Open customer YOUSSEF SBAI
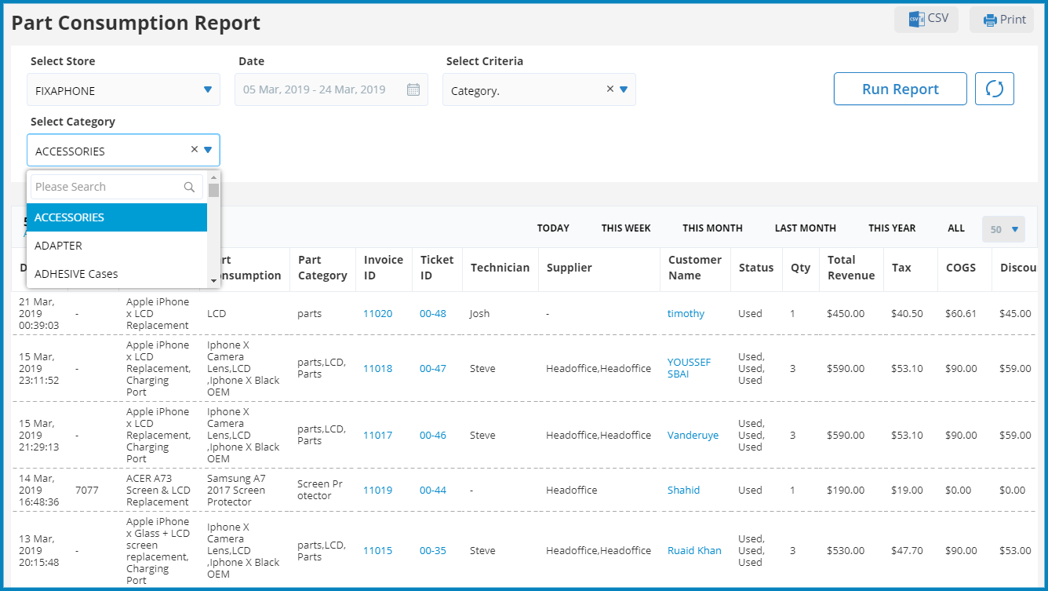This screenshot has height=591, width=1048. [689, 368]
